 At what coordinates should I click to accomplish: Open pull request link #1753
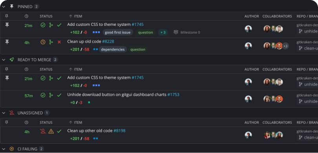(173, 95)
